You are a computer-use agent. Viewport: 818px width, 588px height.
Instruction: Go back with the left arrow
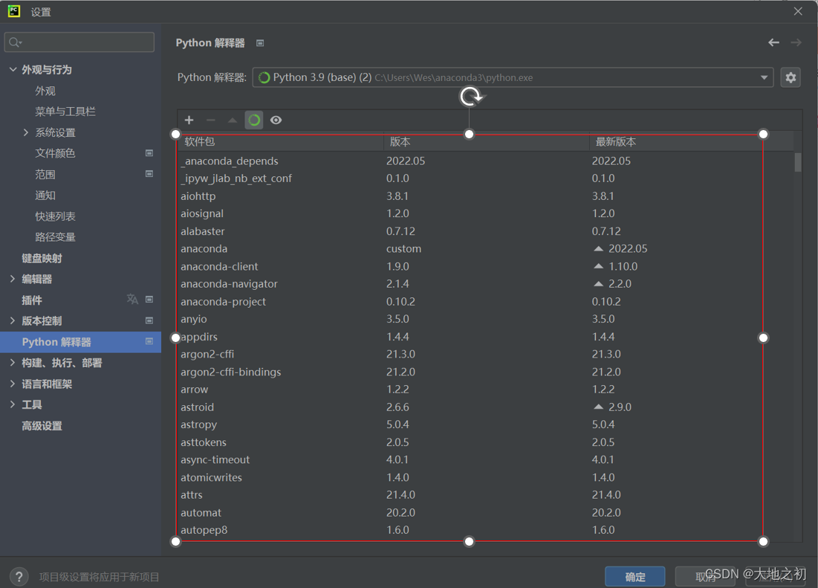tap(773, 43)
